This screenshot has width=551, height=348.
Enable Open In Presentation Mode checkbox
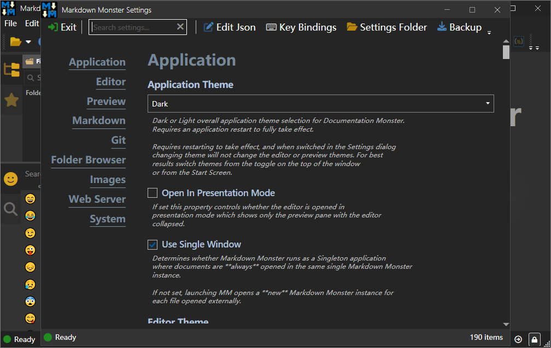click(153, 193)
